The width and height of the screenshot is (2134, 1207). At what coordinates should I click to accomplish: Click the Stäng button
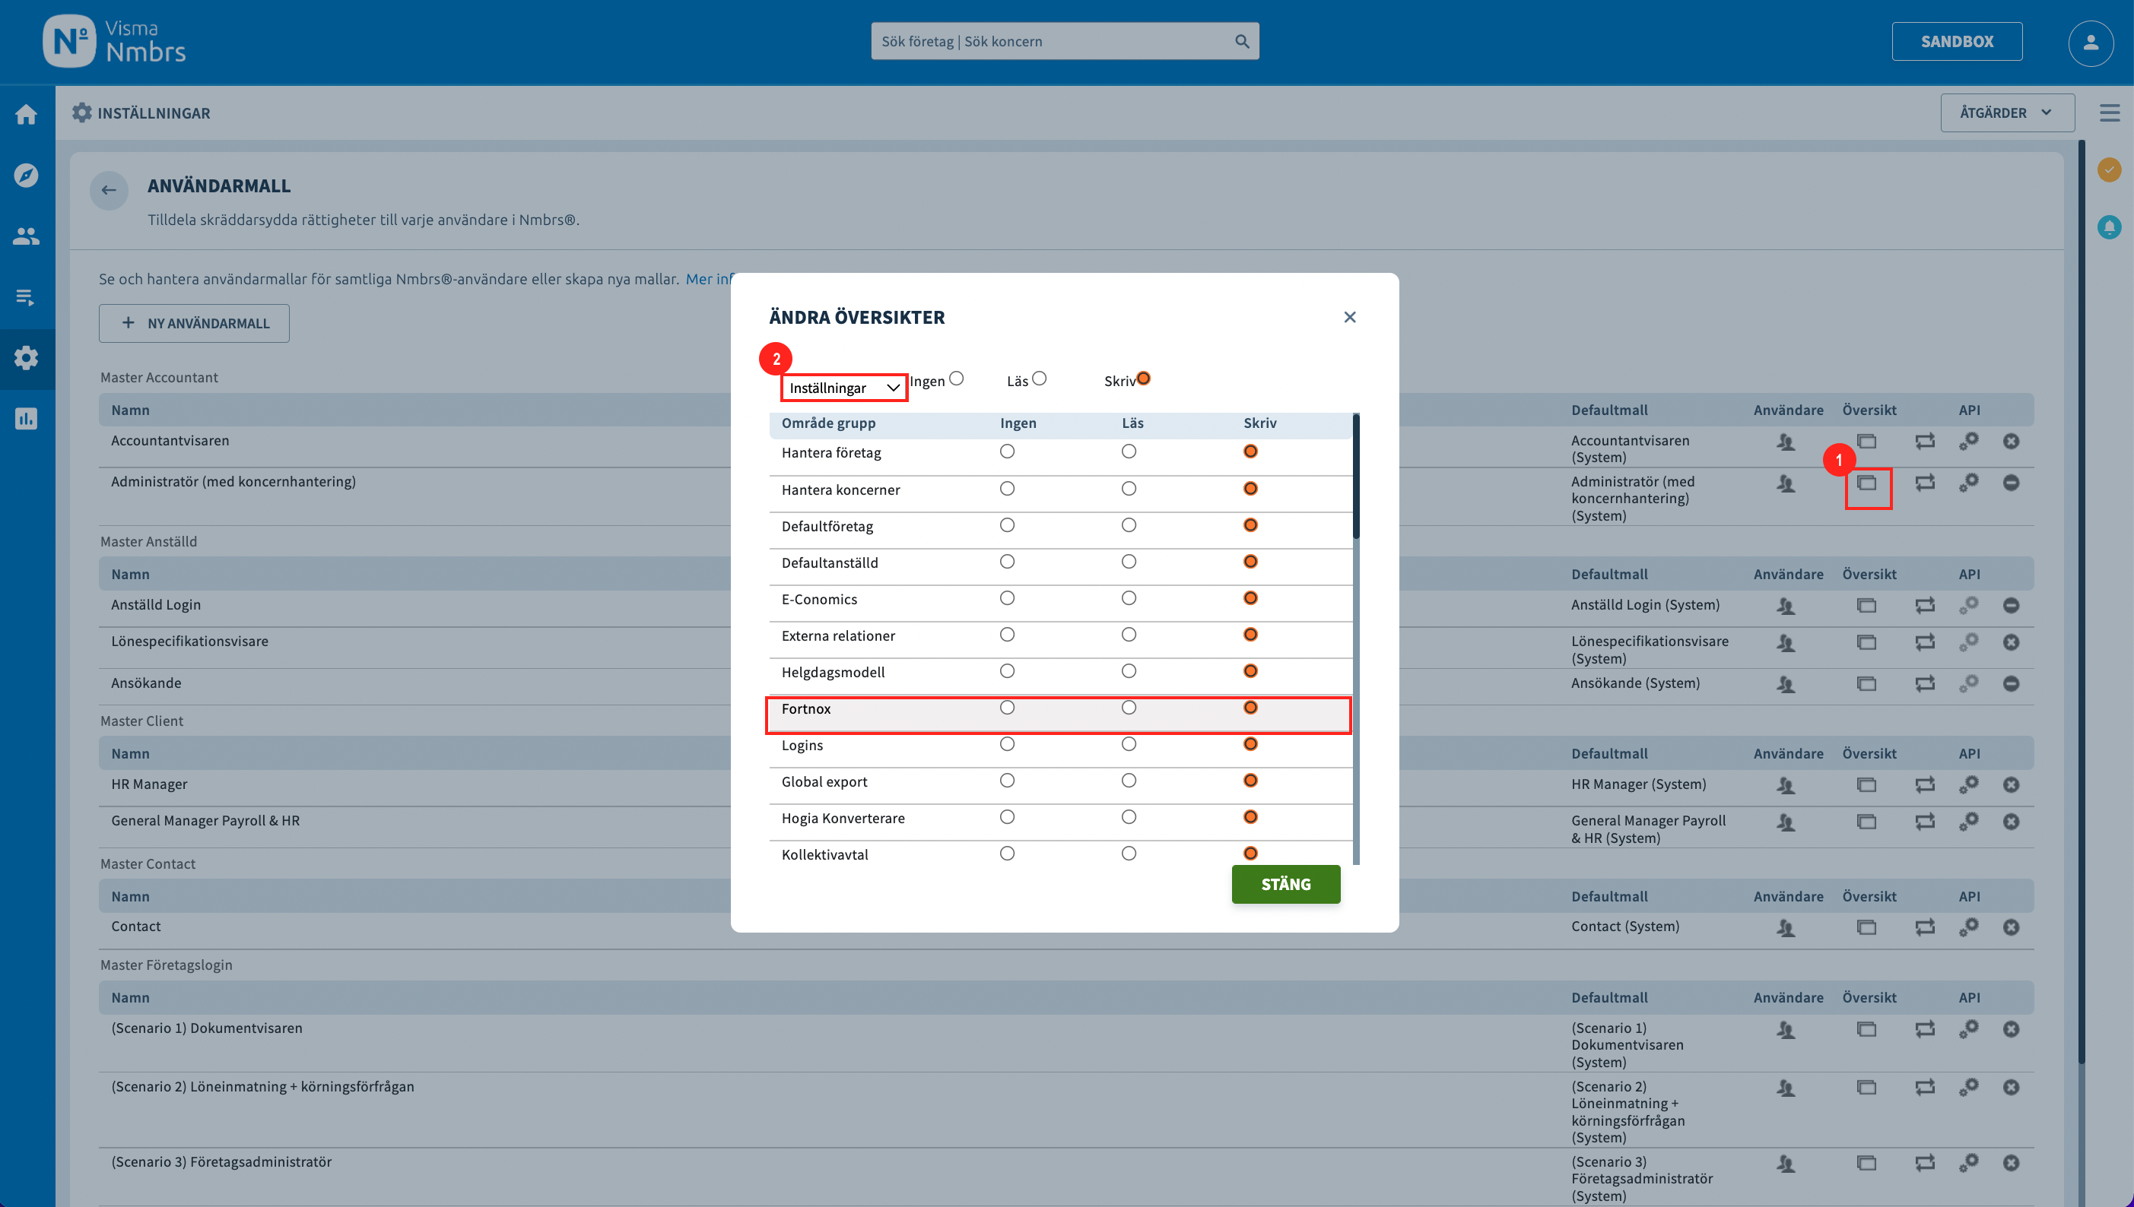point(1285,885)
